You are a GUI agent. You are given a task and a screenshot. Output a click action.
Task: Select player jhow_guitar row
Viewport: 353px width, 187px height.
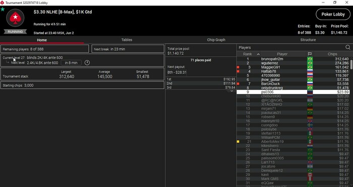[293, 80]
